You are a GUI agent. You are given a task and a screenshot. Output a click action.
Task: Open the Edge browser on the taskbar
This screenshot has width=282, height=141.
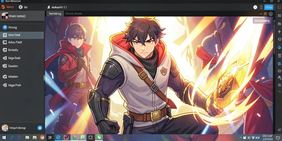(x=58, y=137)
